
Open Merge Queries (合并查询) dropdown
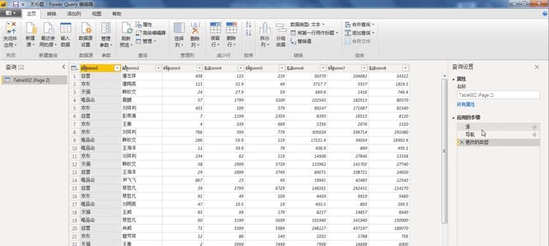[x=360, y=25]
